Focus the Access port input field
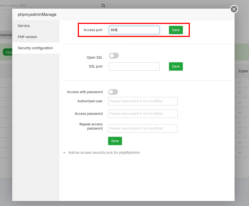 click(134, 30)
